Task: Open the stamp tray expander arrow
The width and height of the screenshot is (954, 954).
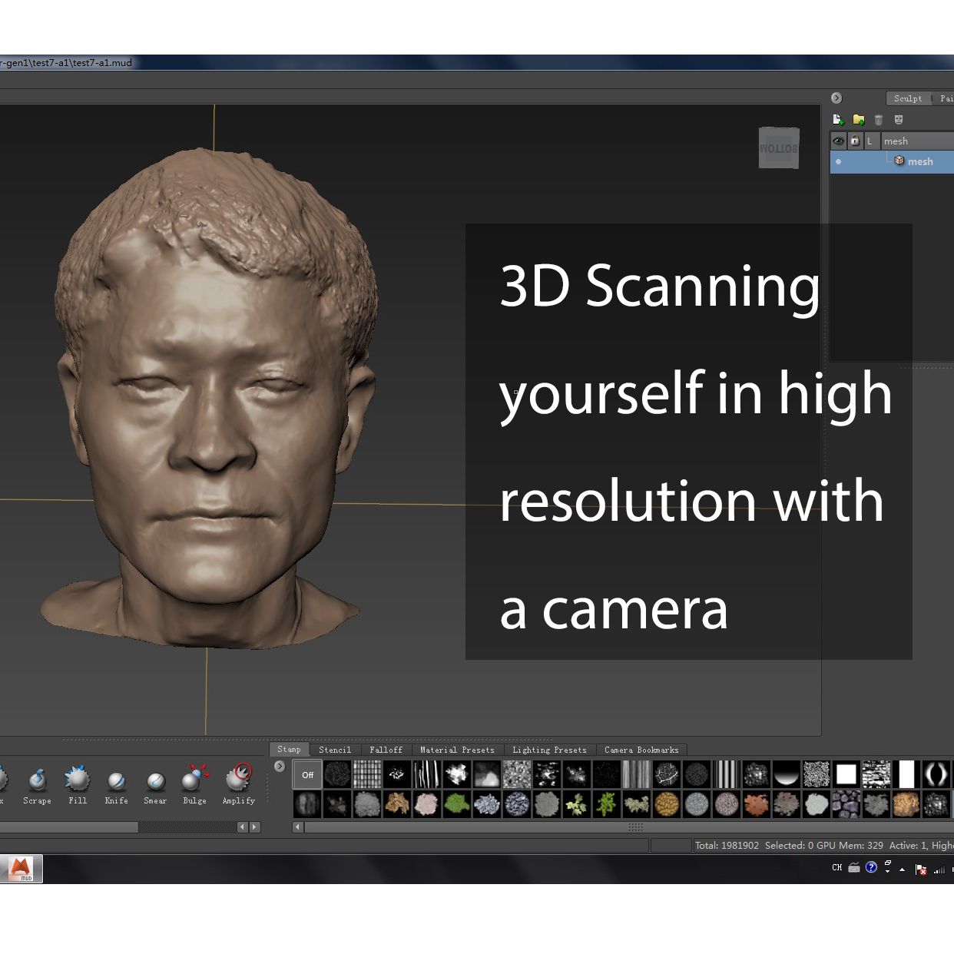Action: (279, 766)
